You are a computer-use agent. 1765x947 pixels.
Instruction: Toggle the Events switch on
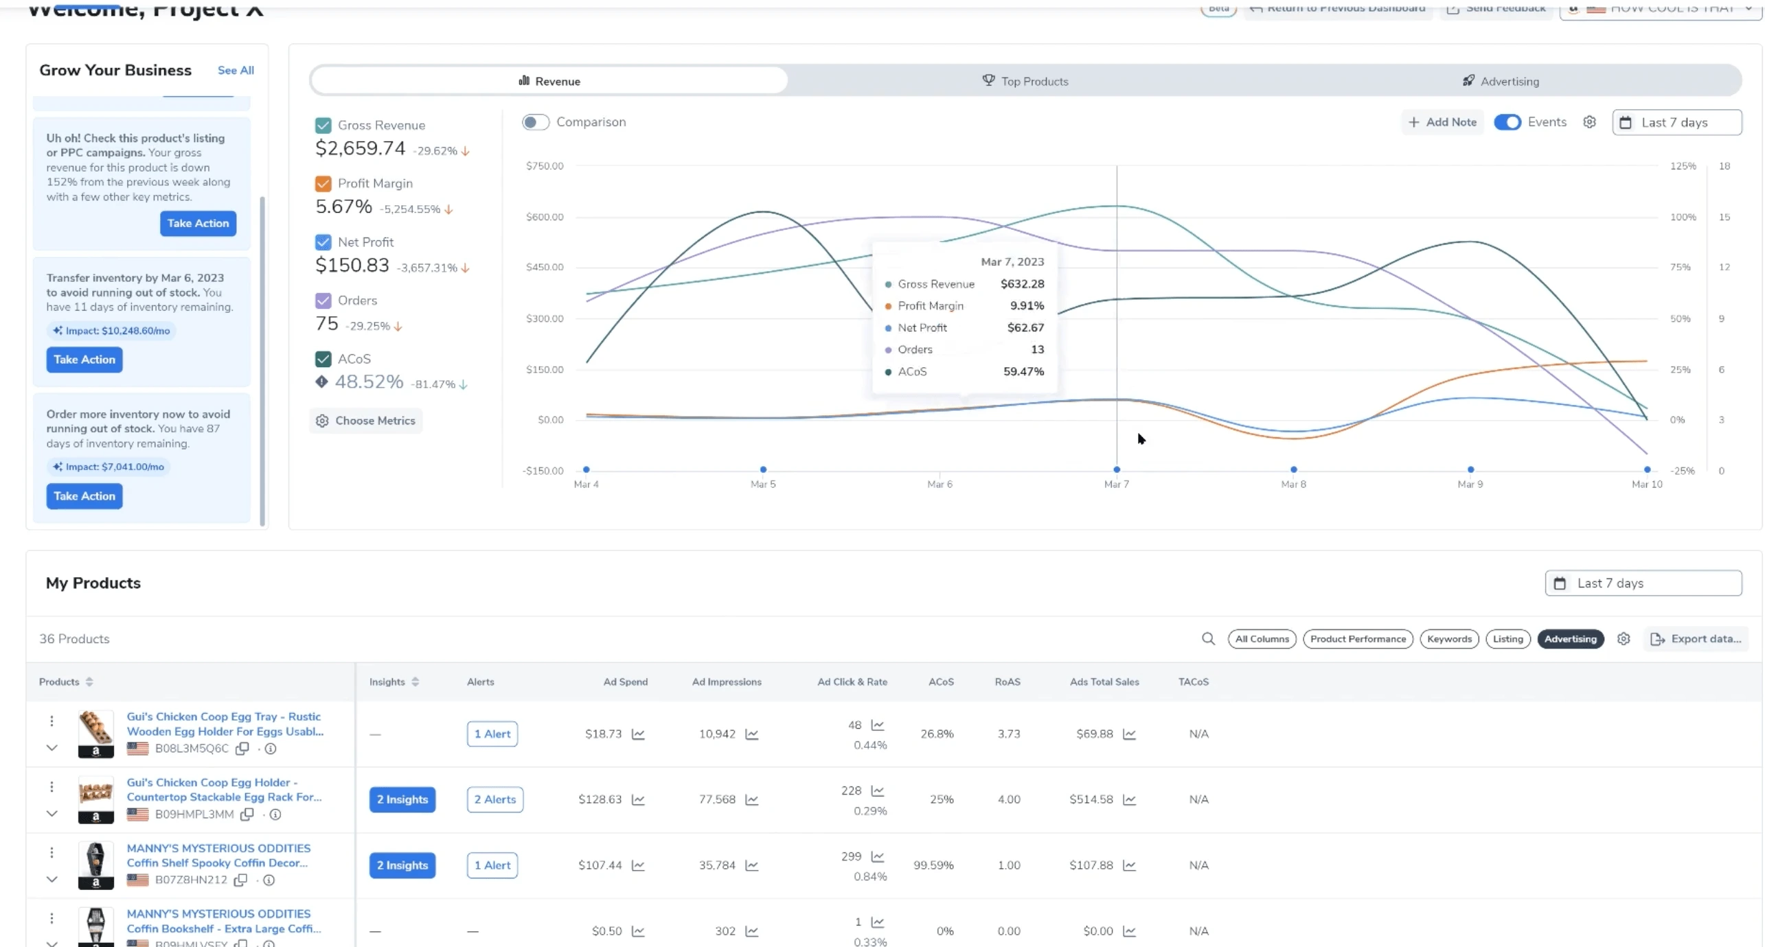pos(1508,122)
